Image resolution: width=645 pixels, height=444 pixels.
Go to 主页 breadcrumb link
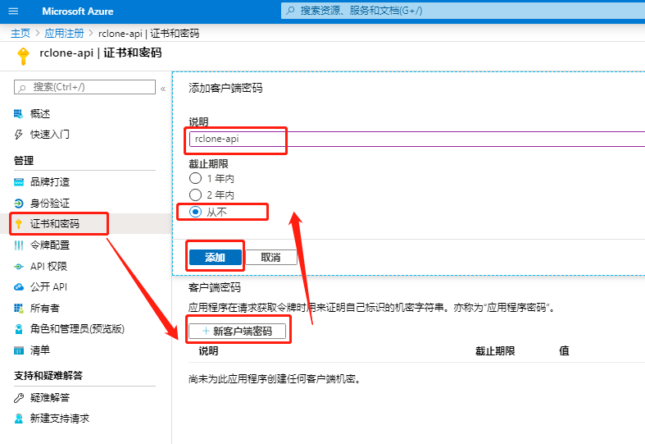coord(20,34)
